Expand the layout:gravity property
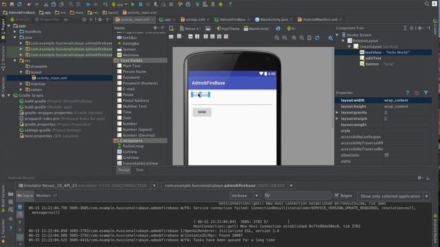 [x=337, y=113]
